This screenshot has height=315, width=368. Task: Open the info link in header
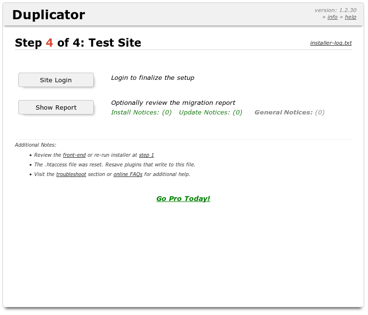pyautogui.click(x=332, y=17)
